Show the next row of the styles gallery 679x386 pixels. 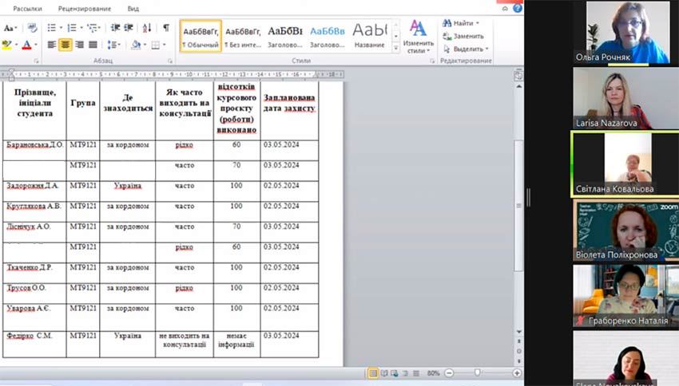[x=395, y=36]
